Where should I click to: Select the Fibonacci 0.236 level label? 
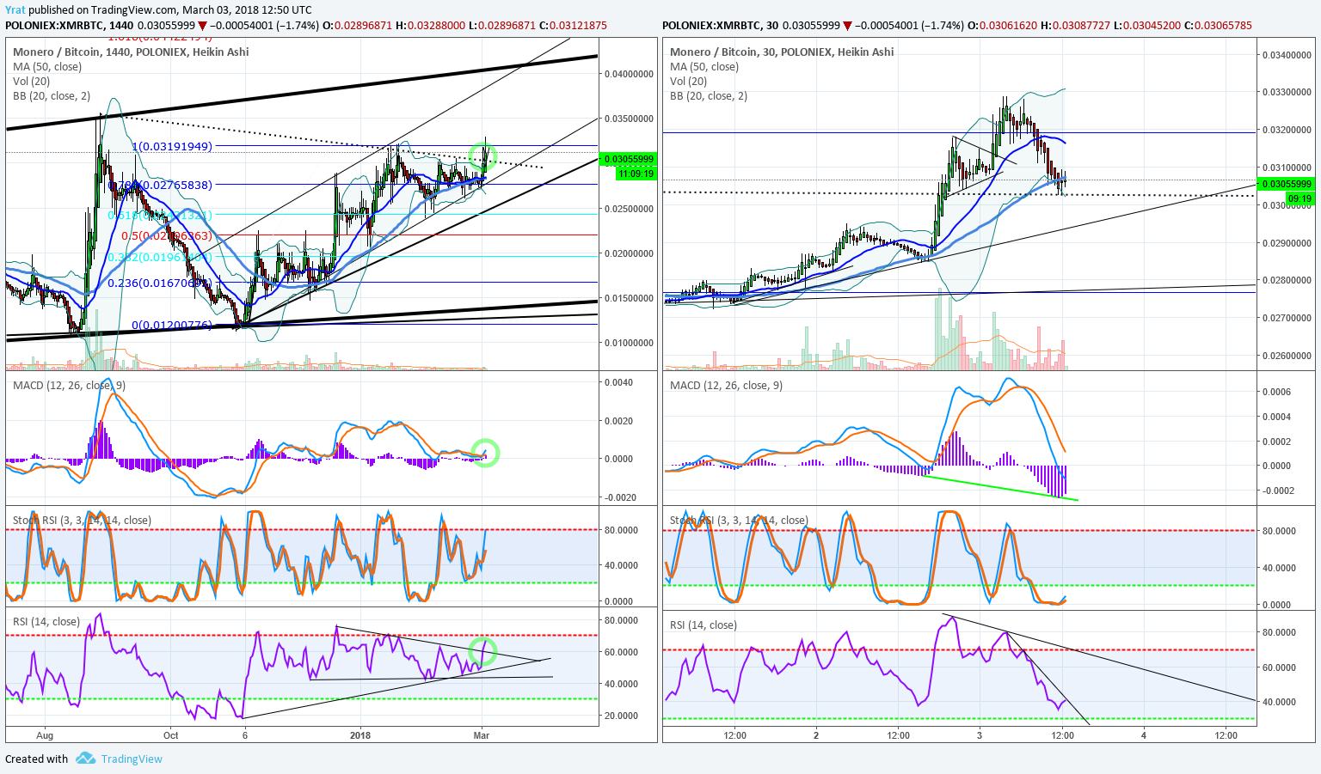(x=160, y=283)
